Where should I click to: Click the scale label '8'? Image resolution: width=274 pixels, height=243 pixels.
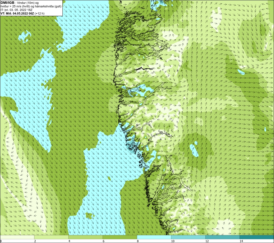click(138, 241)
